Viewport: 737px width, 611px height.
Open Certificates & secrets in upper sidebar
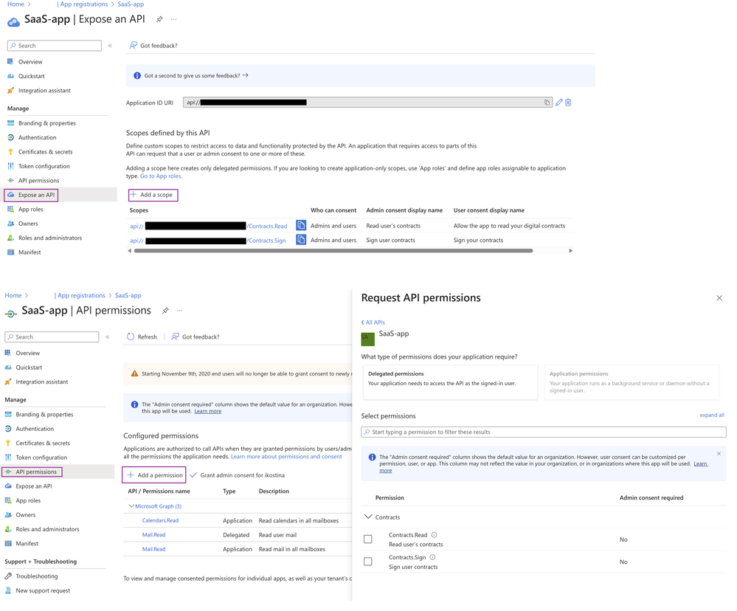click(45, 152)
